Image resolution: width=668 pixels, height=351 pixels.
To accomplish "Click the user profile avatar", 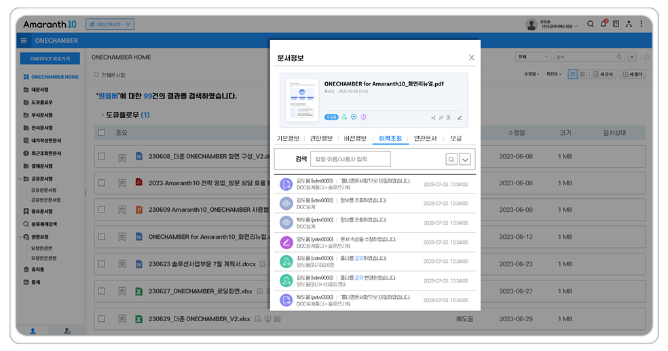I will point(532,24).
